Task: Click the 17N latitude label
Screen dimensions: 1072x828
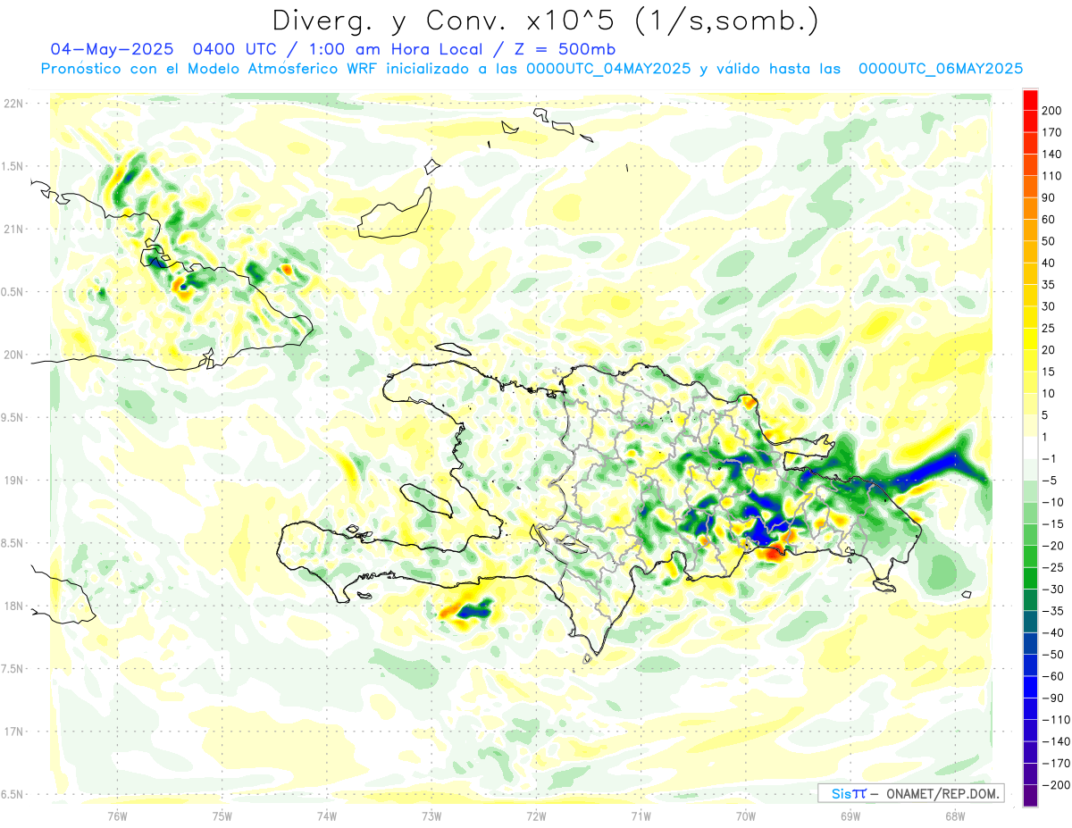Action: point(13,732)
